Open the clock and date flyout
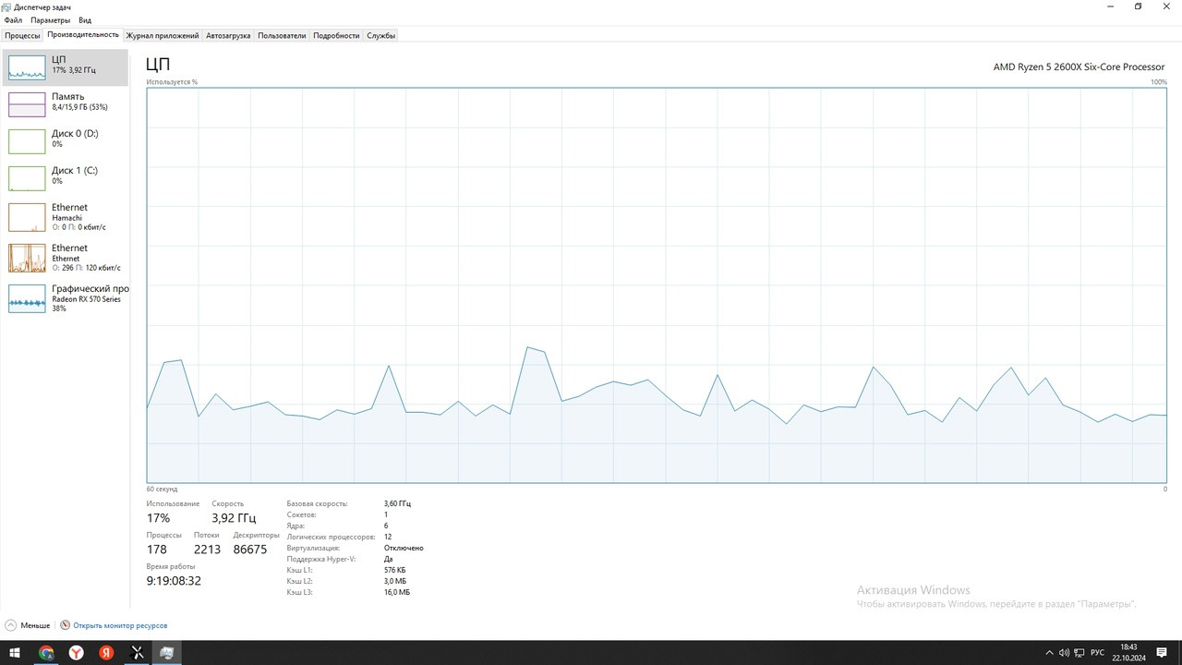The image size is (1182, 665). 1128,652
